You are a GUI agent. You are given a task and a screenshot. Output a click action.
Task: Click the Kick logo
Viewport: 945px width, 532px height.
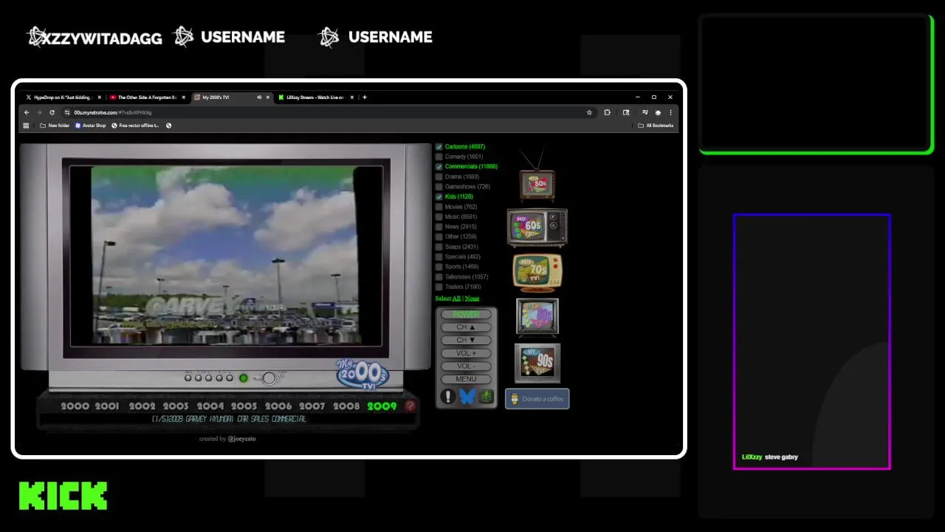click(x=63, y=496)
